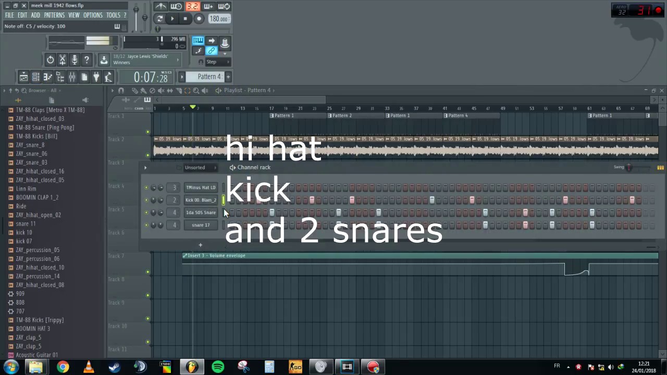Enable wait for input before recording
667x375 pixels.
pos(177,6)
